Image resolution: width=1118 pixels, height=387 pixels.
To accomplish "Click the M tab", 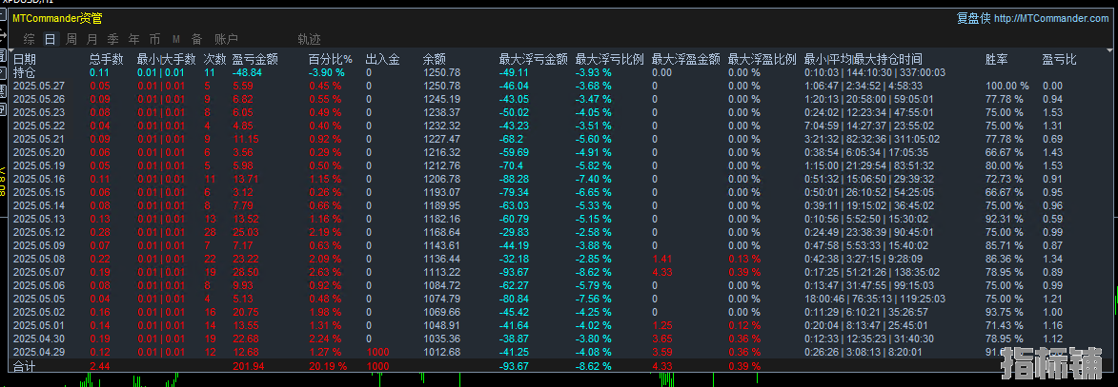I will [x=176, y=38].
